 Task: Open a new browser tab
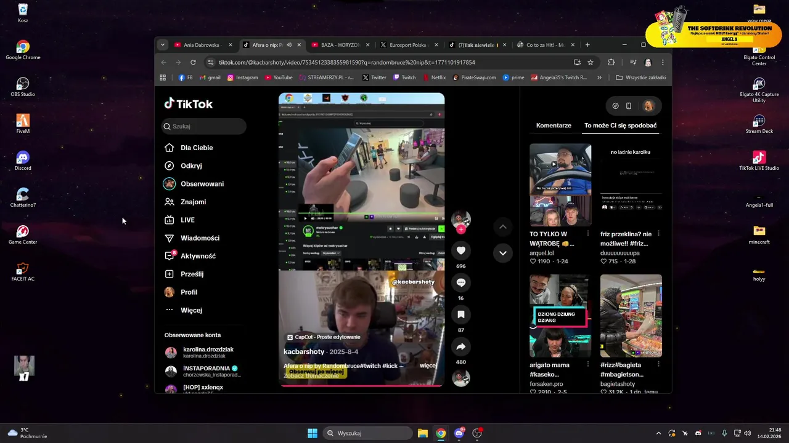coord(587,45)
